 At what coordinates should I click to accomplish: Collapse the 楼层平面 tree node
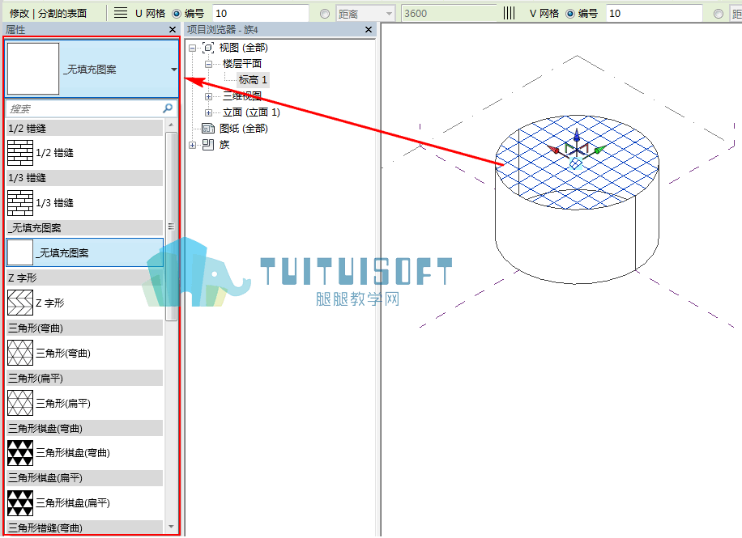[208, 64]
